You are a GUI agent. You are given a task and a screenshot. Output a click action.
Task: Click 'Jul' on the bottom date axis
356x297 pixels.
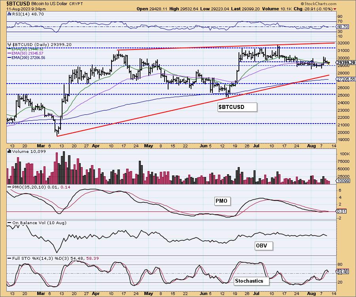pos(256,293)
